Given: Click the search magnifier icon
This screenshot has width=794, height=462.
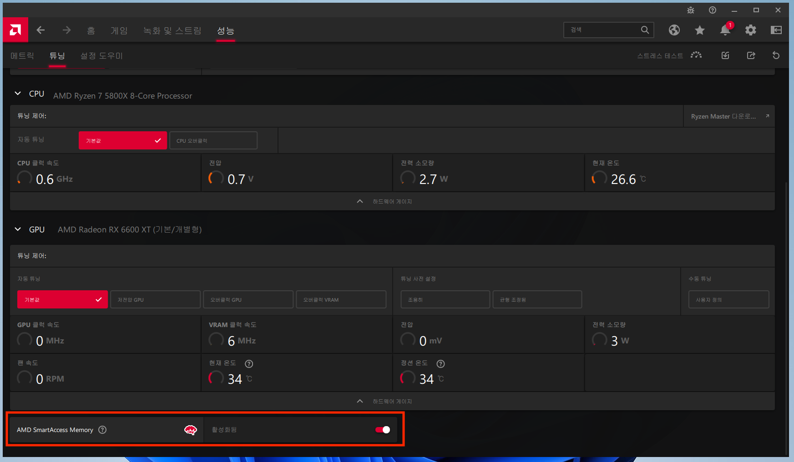Looking at the screenshot, I should click(x=645, y=30).
